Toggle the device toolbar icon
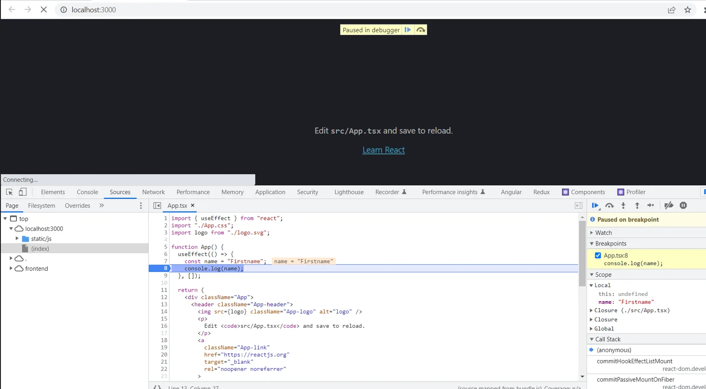The image size is (706, 389). (x=23, y=192)
